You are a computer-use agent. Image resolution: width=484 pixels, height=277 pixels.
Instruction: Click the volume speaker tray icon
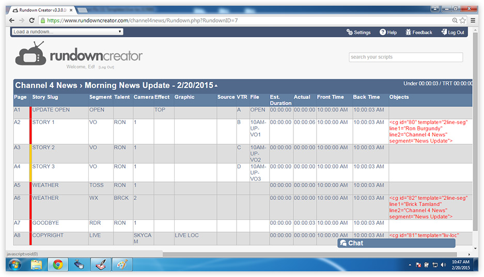point(444,265)
